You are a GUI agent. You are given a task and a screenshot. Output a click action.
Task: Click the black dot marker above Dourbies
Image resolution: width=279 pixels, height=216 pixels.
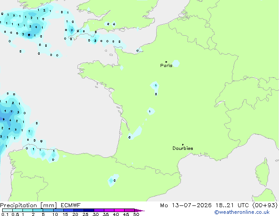click(183, 145)
